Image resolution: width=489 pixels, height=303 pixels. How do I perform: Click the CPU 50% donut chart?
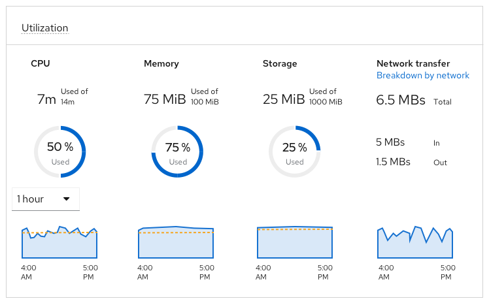(x=60, y=151)
